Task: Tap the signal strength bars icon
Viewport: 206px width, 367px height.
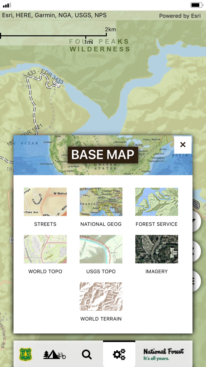Action: (7, 5)
